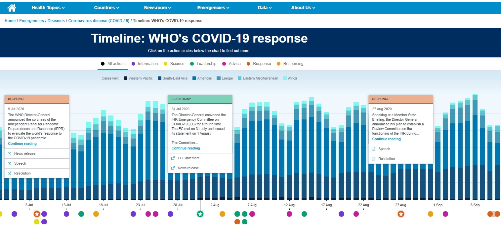Click Continue reading on the 9 Jul card
501x225 pixels.
[x=22, y=144]
